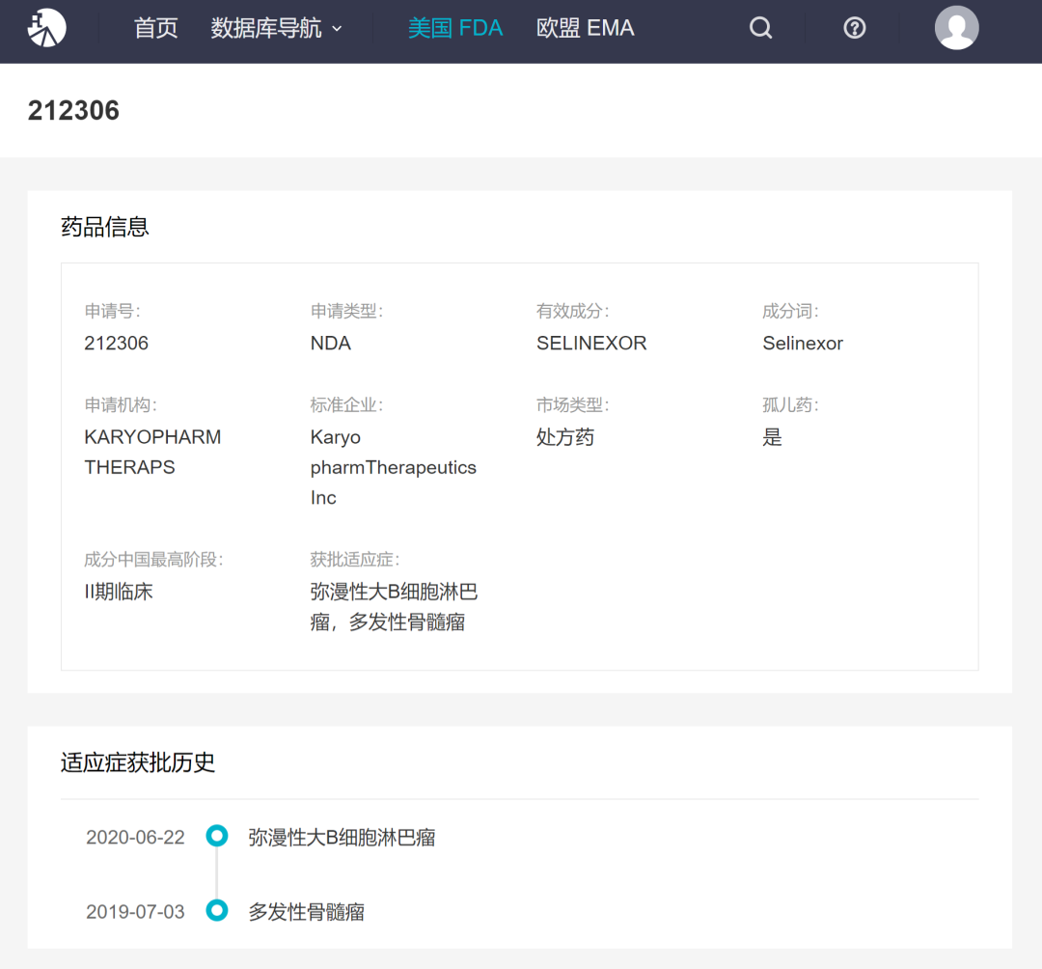1042x969 pixels.
Task: Click the 申请机构 field label
Action: click(x=121, y=404)
